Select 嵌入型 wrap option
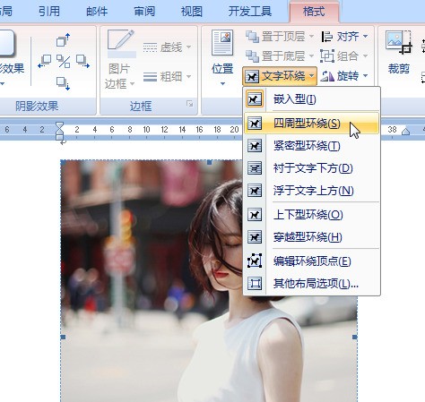Image resolution: width=425 pixels, height=402 pixels. (311, 99)
